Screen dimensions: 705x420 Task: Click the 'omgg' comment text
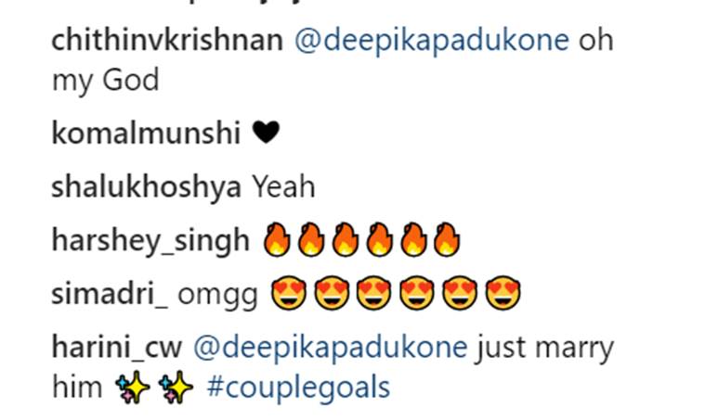pos(217,296)
